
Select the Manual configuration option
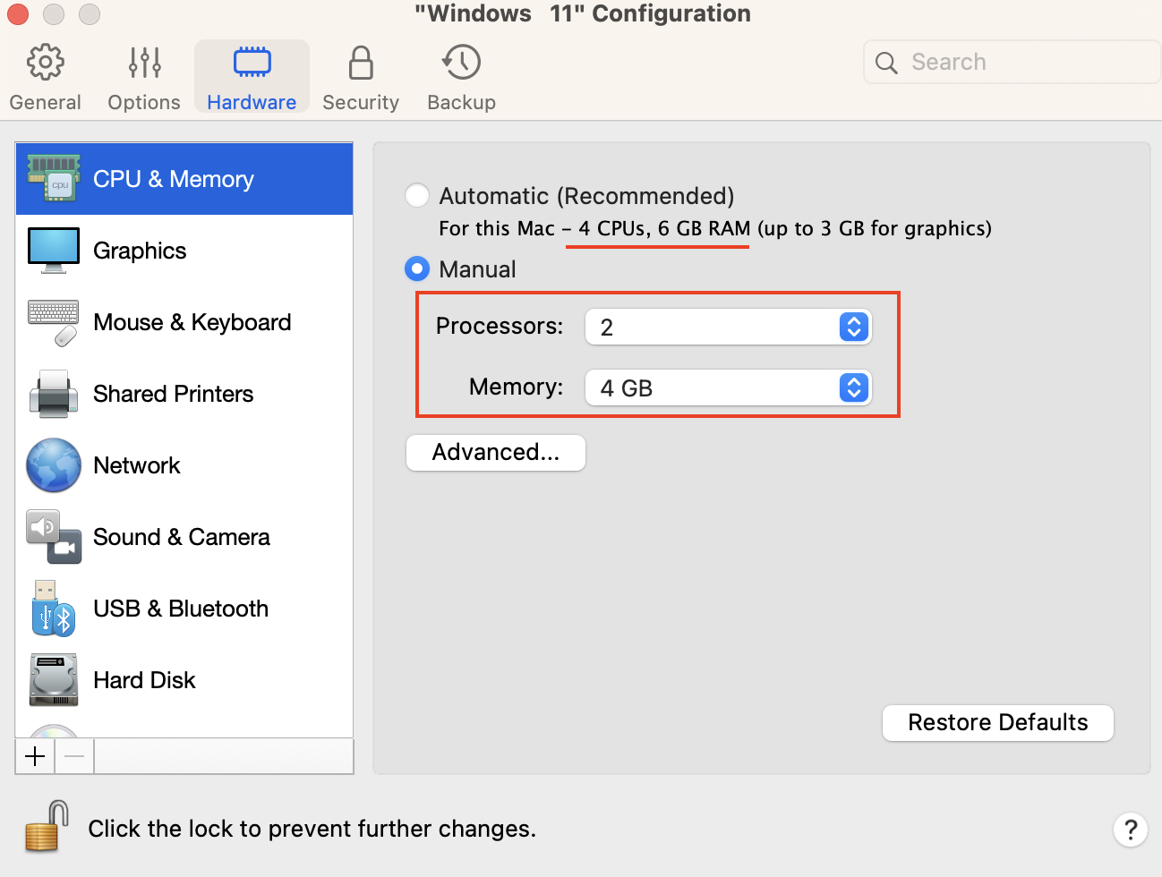(416, 268)
